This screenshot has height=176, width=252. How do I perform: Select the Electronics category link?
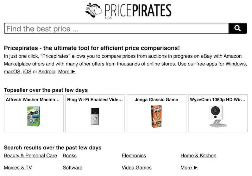coord(134,155)
